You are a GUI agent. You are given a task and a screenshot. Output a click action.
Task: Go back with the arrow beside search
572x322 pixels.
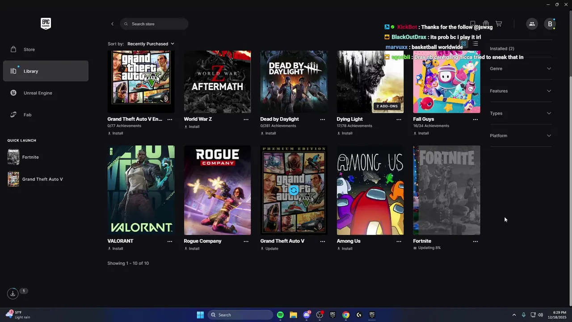[113, 24]
